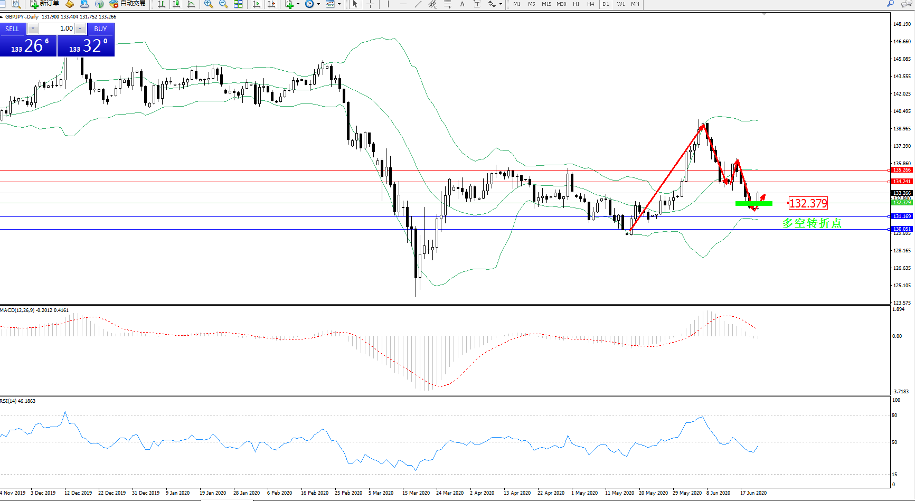Viewport: 915px width, 501px height.
Task: Open the chart templates dropdown arrow
Action: pyautogui.click(x=339, y=4)
